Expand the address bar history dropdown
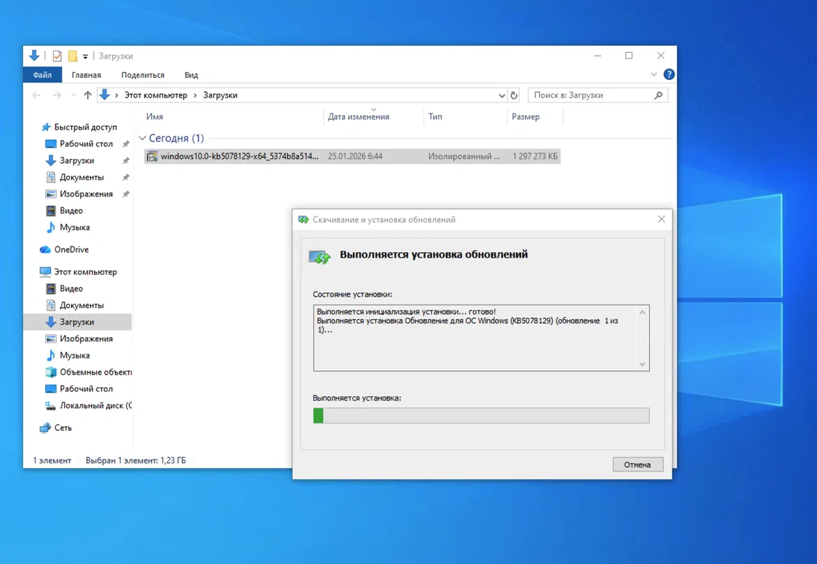The width and height of the screenshot is (817, 564). (x=502, y=95)
